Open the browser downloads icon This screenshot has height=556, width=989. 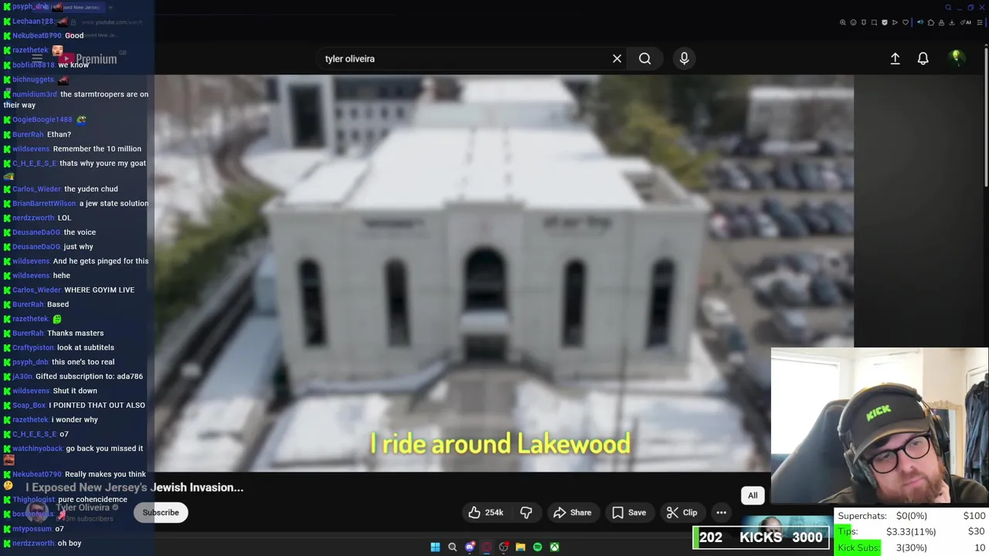pos(952,22)
